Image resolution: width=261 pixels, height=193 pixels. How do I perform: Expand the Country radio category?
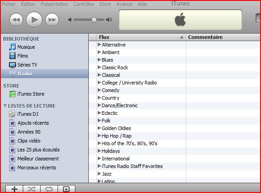[99, 98]
